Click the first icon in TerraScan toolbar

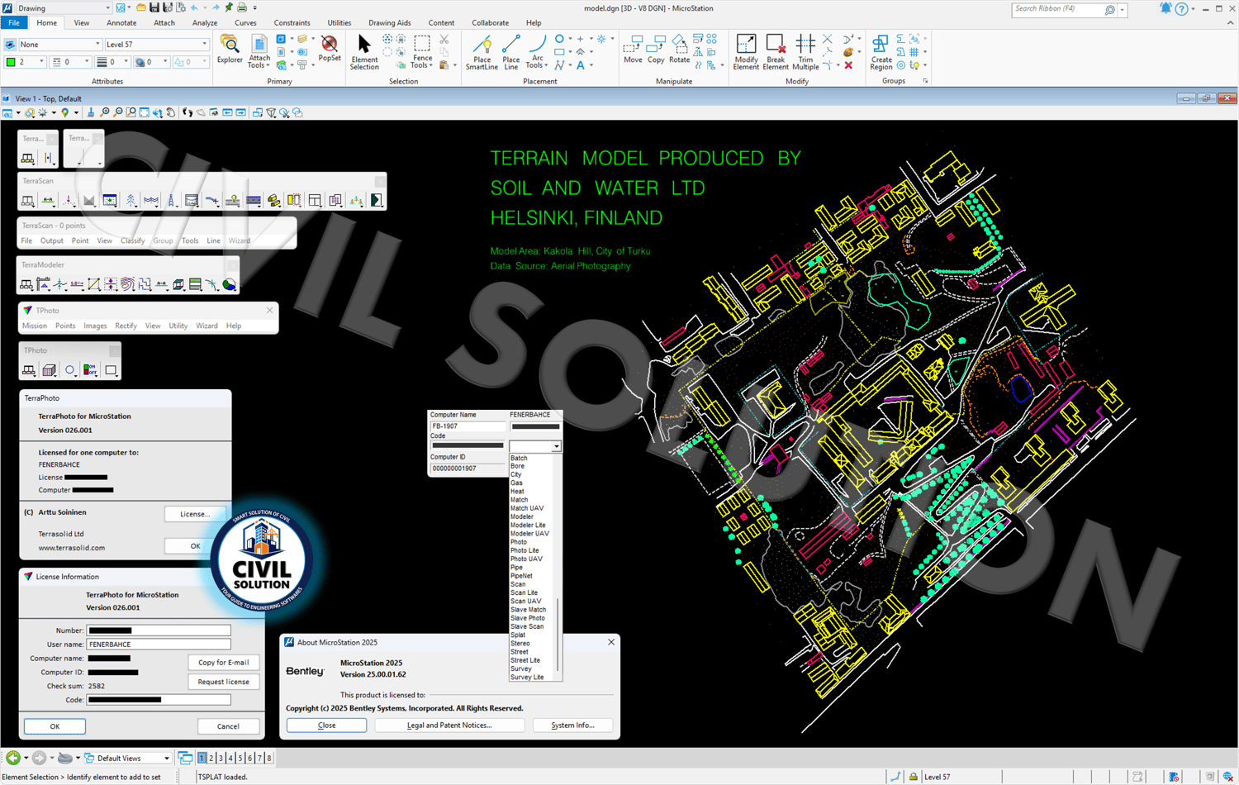tap(28, 201)
